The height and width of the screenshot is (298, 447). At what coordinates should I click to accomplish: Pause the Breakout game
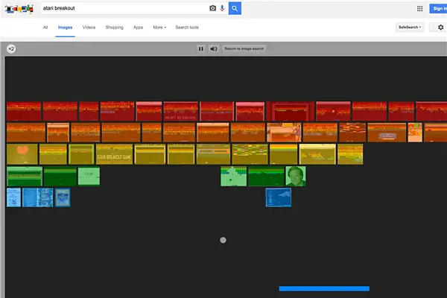tap(201, 48)
